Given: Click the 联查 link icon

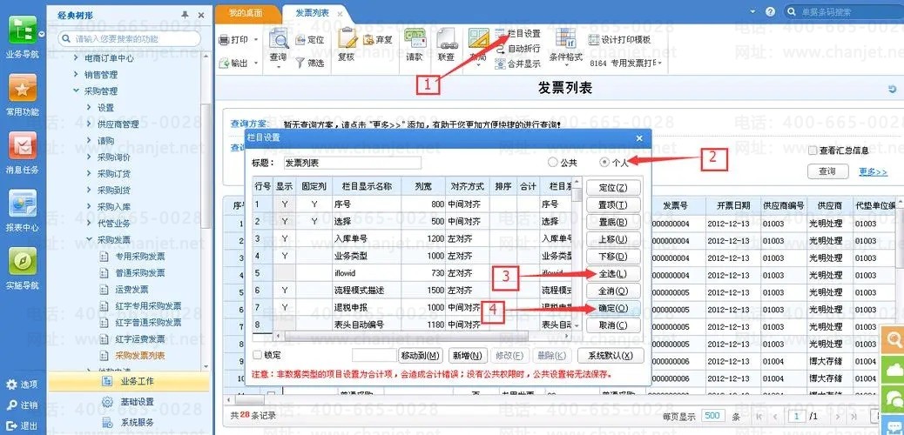Looking at the screenshot, I should [446, 39].
